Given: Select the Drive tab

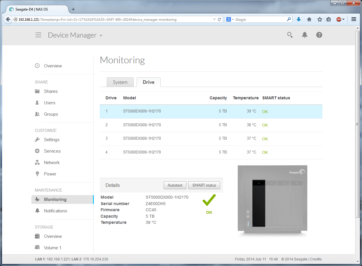Looking at the screenshot, I should 149,82.
